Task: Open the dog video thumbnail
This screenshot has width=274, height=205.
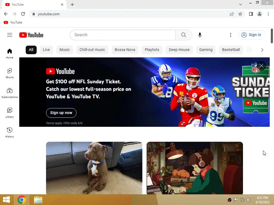Action: point(94,168)
